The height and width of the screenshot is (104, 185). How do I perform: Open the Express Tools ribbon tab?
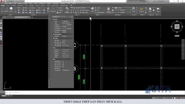pyautogui.click(x=55, y=5)
